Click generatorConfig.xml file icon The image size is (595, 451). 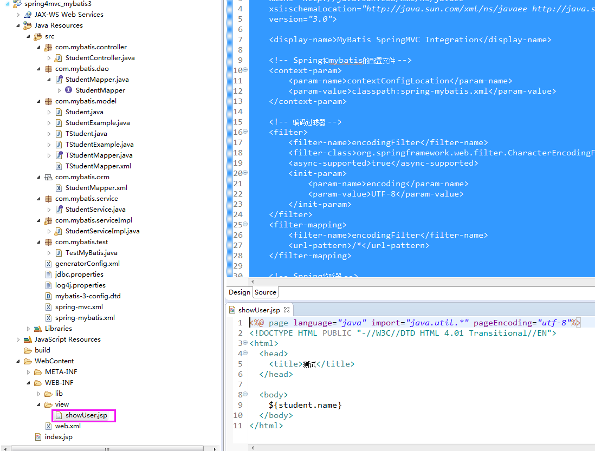[x=48, y=264]
